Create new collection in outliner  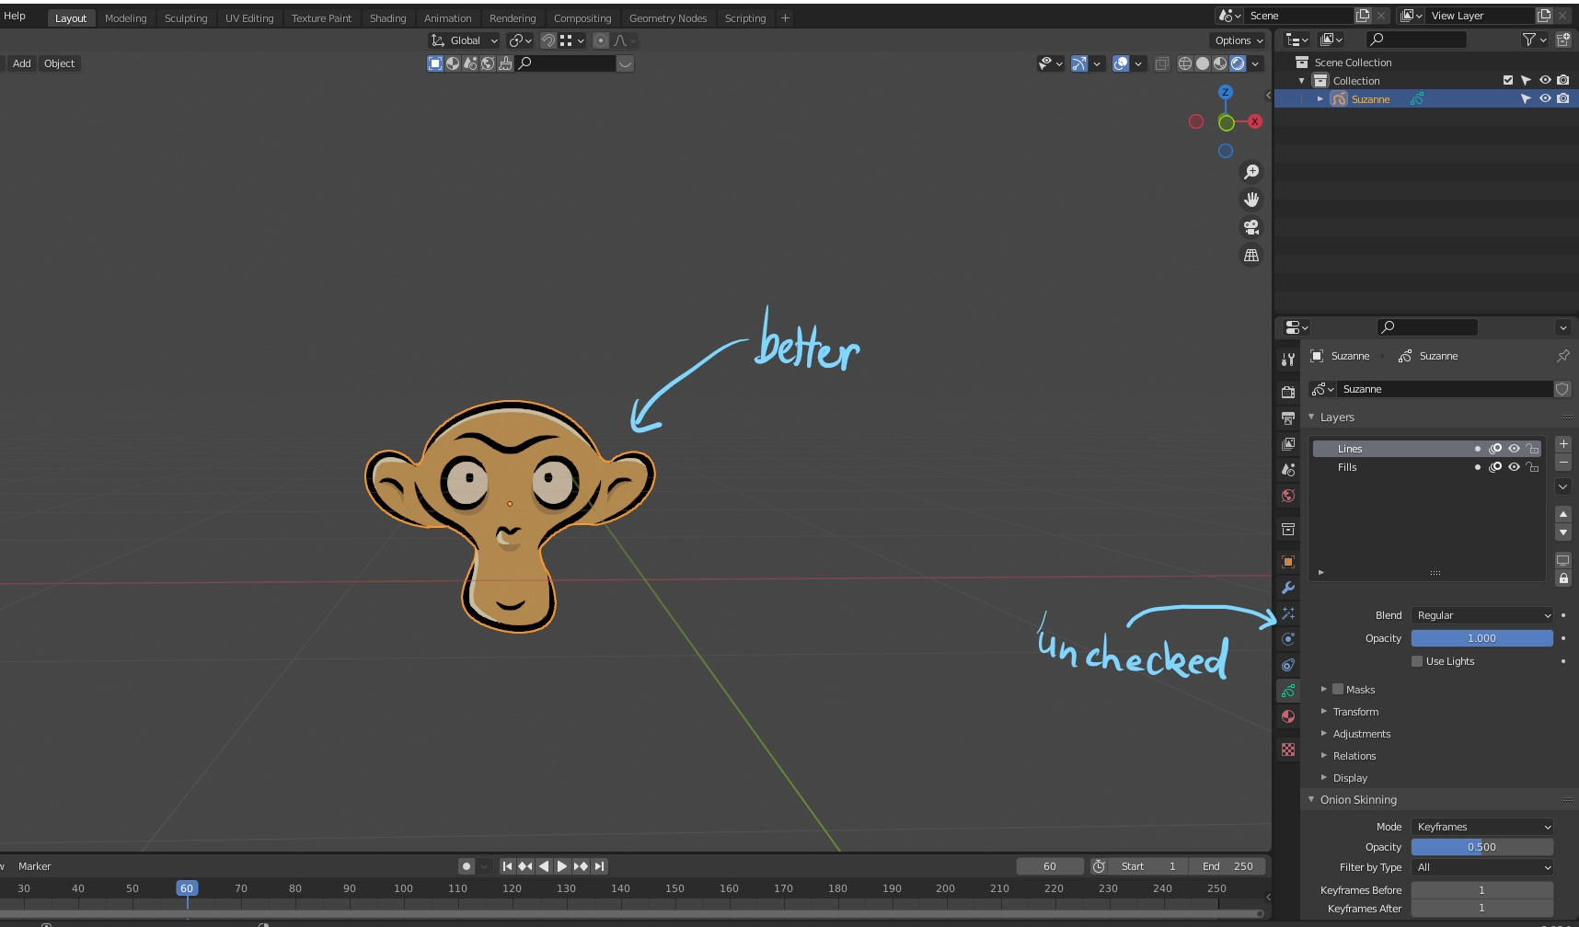pos(1563,40)
